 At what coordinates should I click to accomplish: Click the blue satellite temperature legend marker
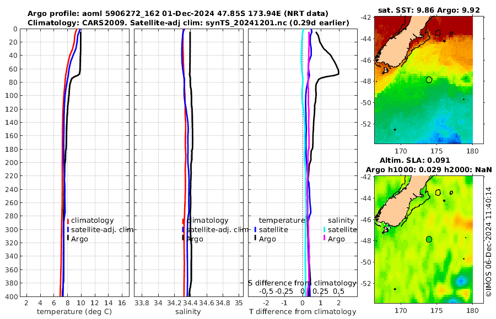[256, 229]
